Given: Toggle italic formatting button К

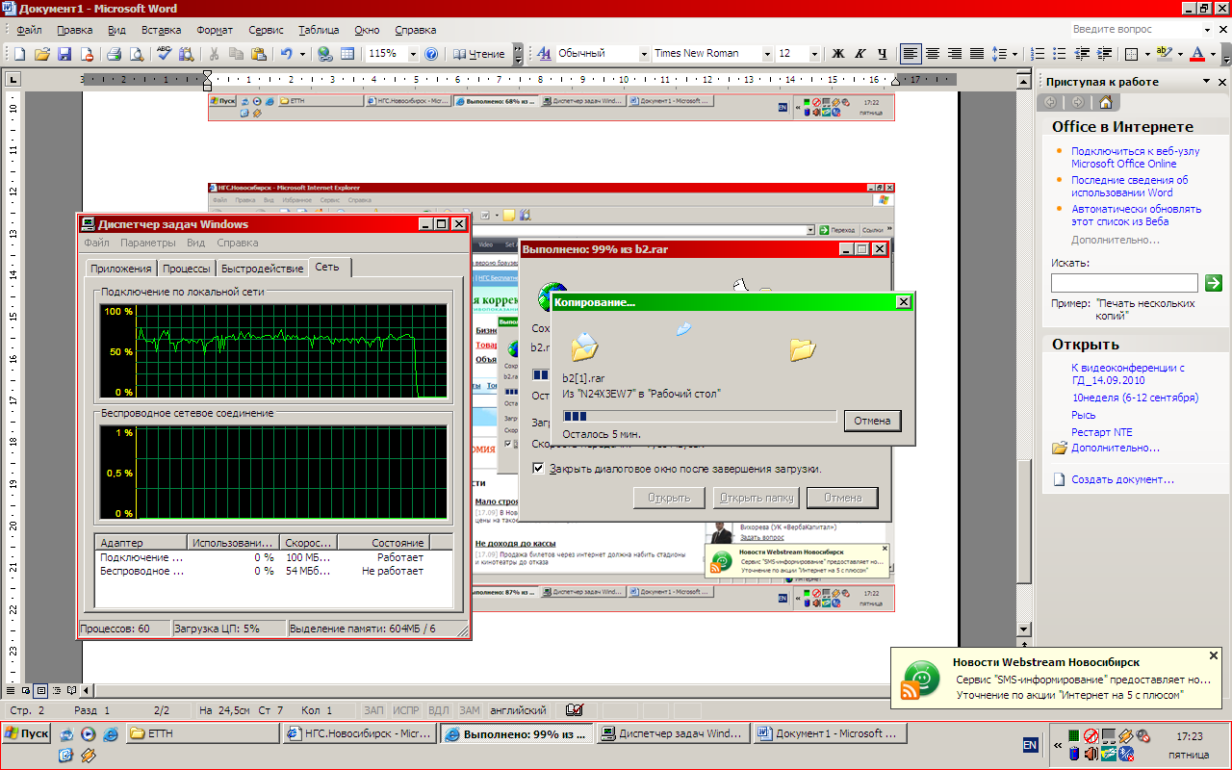Looking at the screenshot, I should point(860,54).
